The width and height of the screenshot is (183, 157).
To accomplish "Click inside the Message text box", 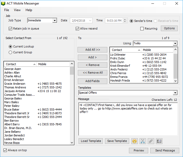I will [x=128, y=119].
